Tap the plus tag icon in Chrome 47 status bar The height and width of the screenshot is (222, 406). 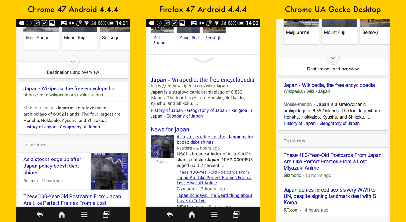tap(22, 23)
